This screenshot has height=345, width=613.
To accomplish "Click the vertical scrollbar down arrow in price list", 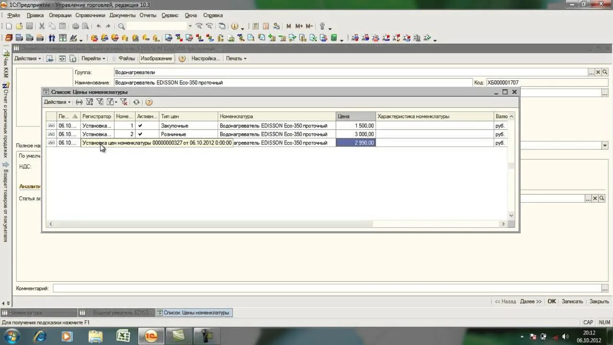I will coord(511,216).
